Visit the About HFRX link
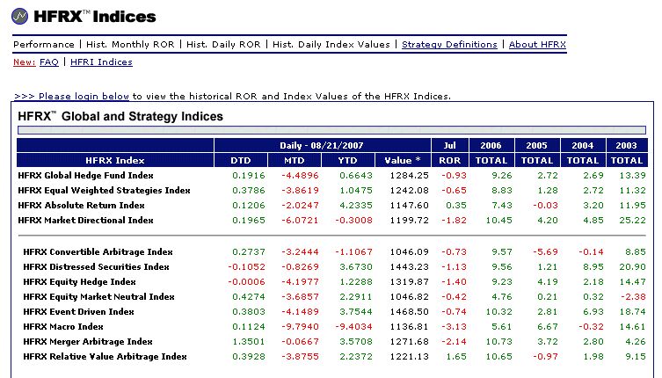 pyautogui.click(x=537, y=45)
